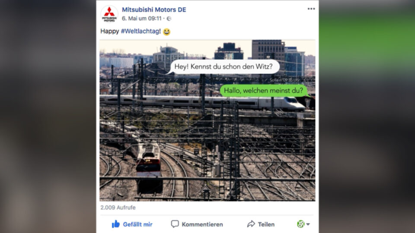Click the Mitsubishi Motors profile logo
Screen dimensions: 415x233
point(109,14)
